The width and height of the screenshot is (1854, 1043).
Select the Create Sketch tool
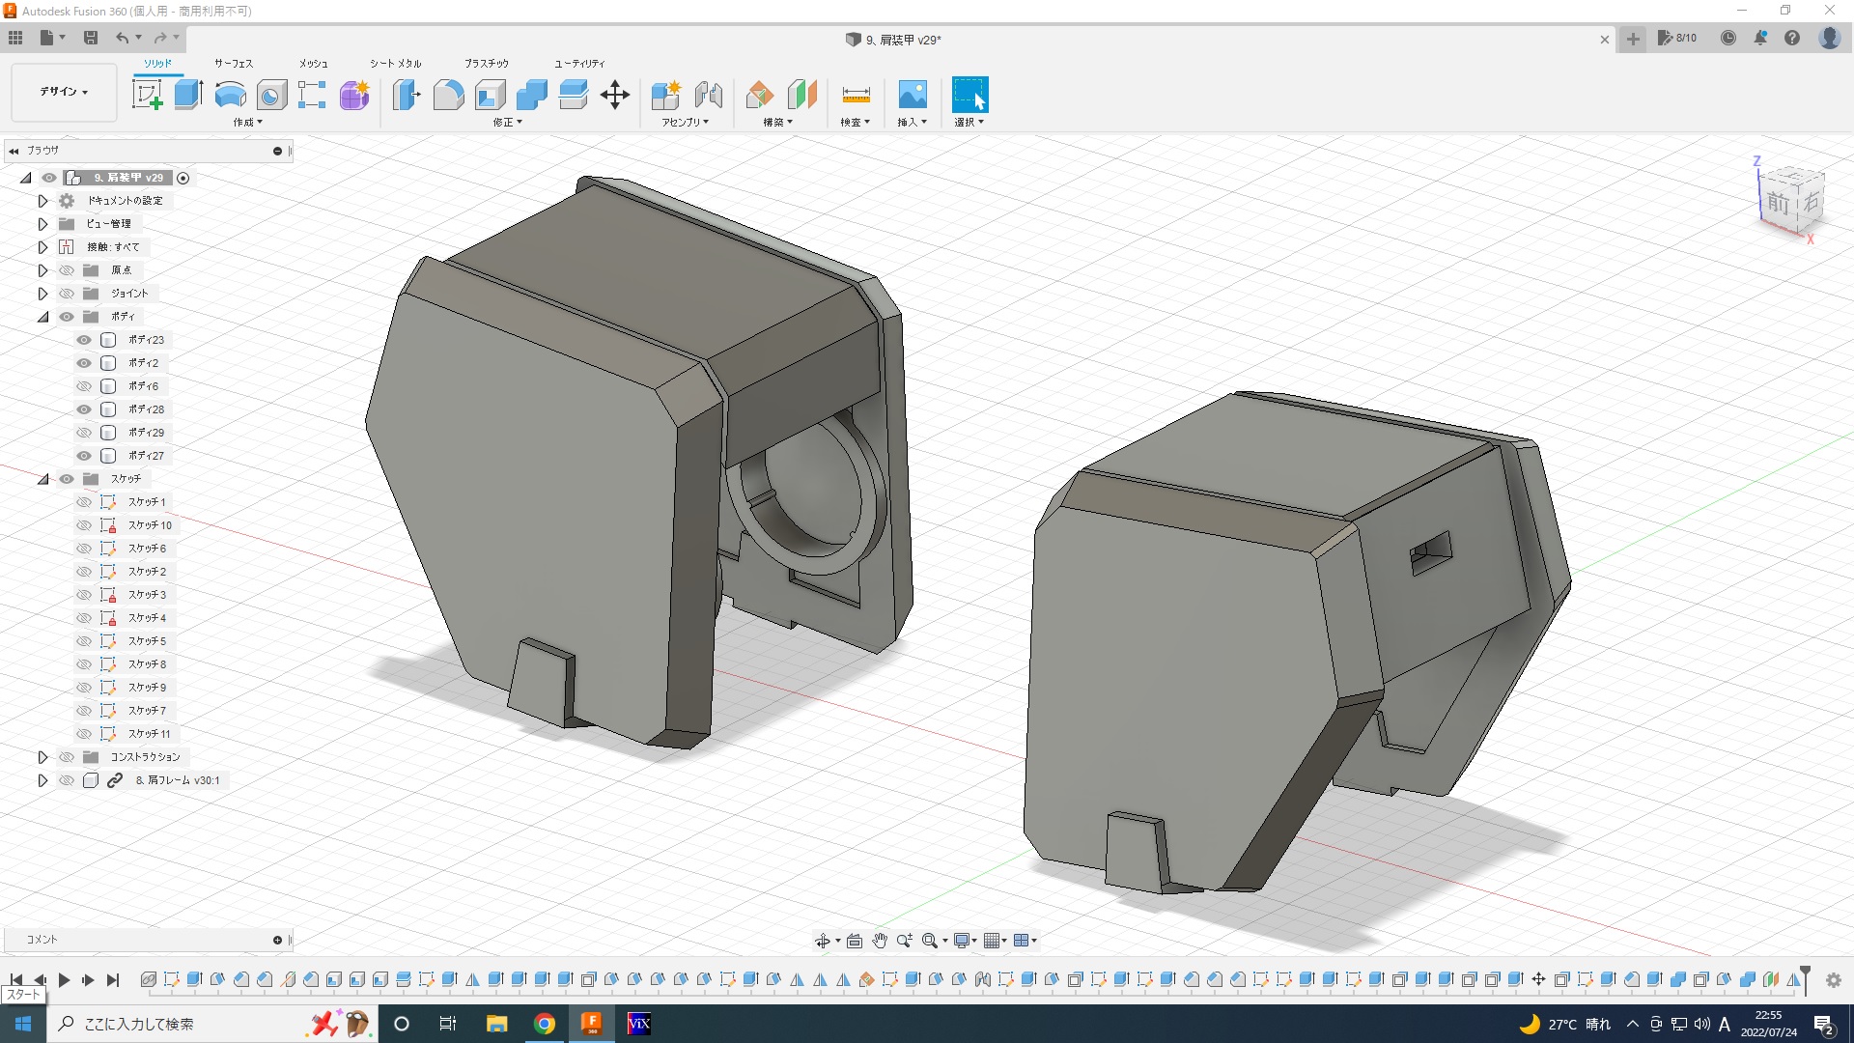[x=147, y=95]
